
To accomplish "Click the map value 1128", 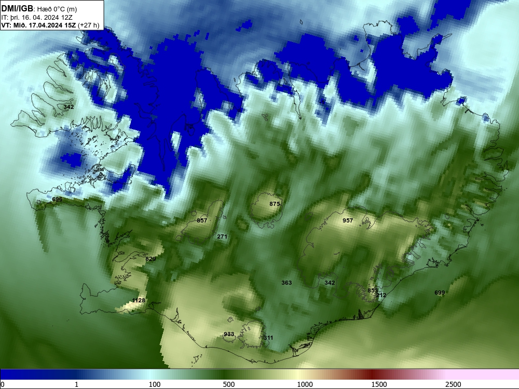I will [139, 300].
